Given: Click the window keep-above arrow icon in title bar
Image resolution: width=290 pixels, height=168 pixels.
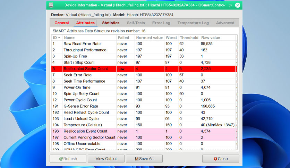Looking at the screenshot, I should point(231,5).
